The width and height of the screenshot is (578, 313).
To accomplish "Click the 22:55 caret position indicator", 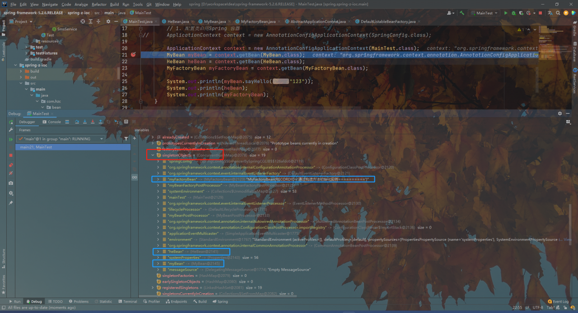I will pyautogui.click(x=517, y=308).
